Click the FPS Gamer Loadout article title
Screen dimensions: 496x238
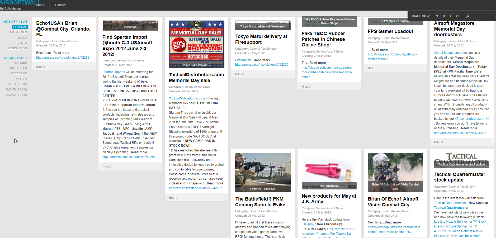click(391, 31)
